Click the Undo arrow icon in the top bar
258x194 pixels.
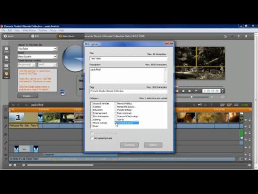(x=225, y=36)
